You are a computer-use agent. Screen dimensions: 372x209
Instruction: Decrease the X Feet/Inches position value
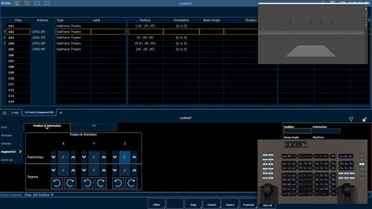pyautogui.click(x=53, y=157)
